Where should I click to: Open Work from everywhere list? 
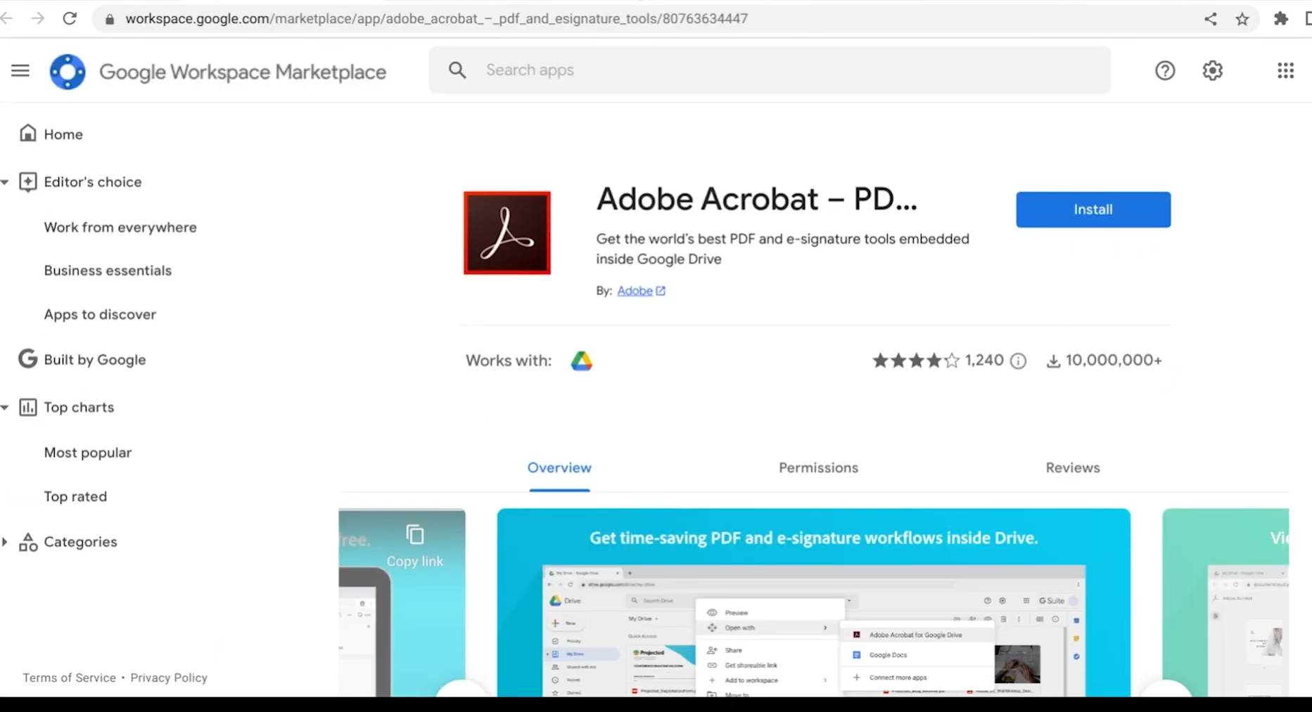pos(120,227)
